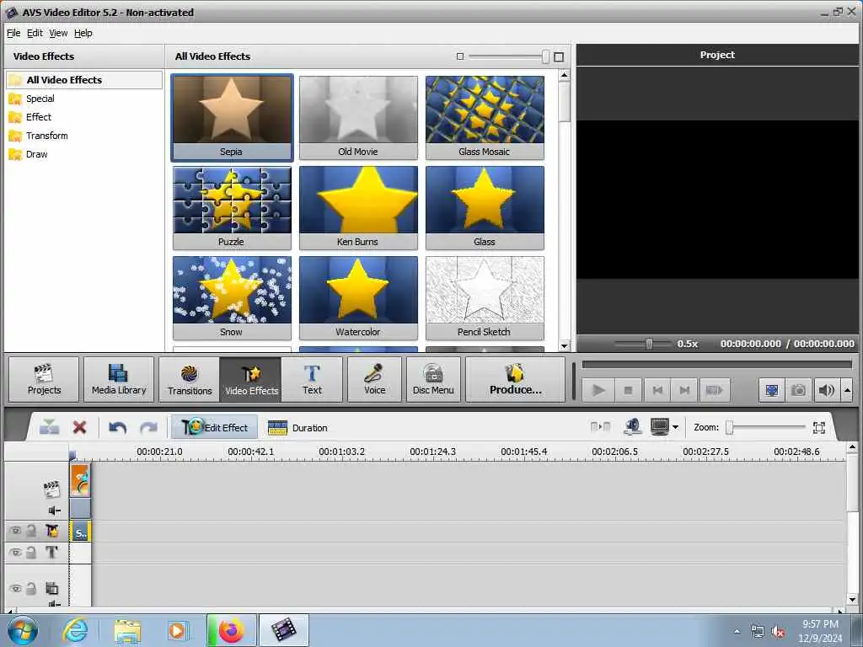Click the audio mixer speaker icon
Image resolution: width=863 pixels, height=647 pixels.
(x=633, y=427)
